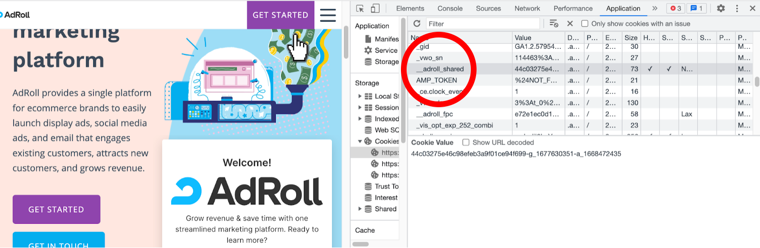Click the purple GET STARTED button below the text
760x248 pixels.
point(56,209)
